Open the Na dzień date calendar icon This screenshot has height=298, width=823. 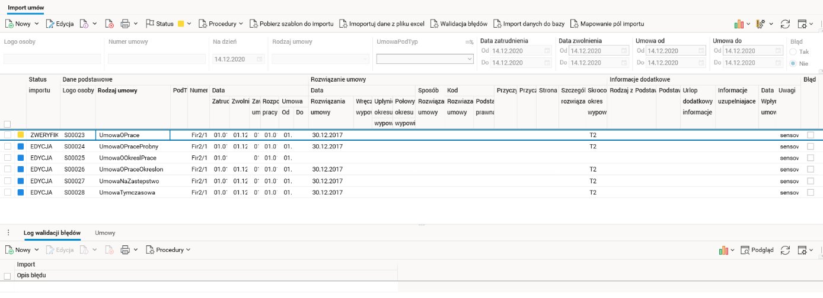tap(259, 59)
